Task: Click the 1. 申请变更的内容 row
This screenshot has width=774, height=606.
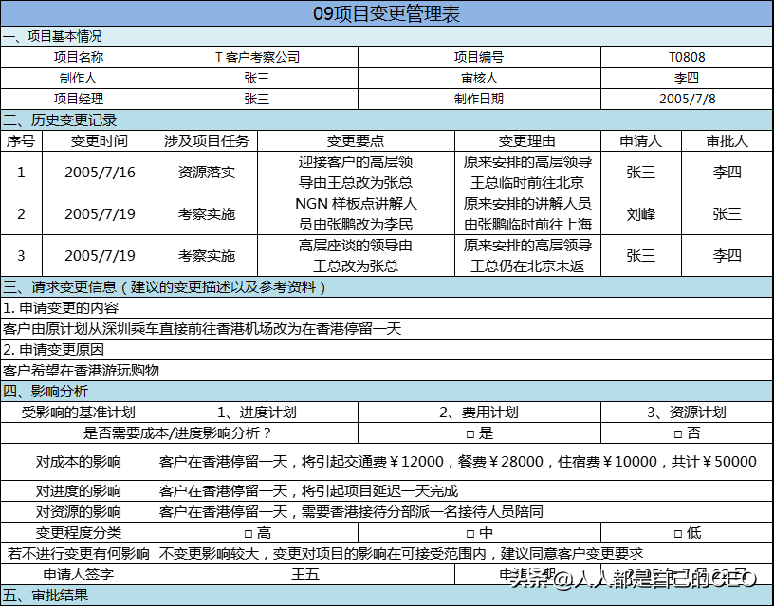Action: (386, 308)
